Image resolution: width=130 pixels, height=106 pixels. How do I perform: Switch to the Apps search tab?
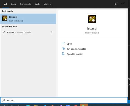pyautogui.click(x=13, y=4)
